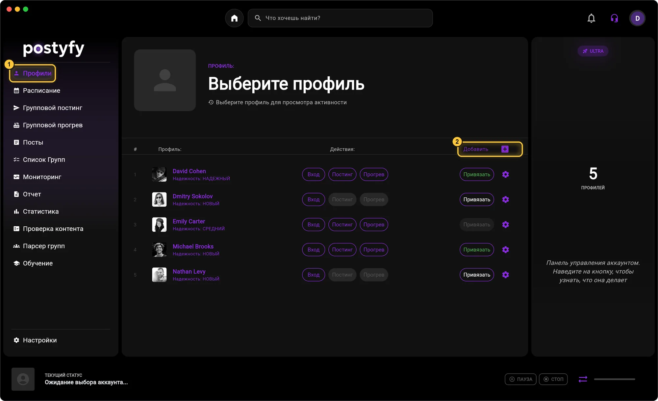Viewport: 658px width, 401px height.
Task: Open Список Групп
Action: coord(39,160)
